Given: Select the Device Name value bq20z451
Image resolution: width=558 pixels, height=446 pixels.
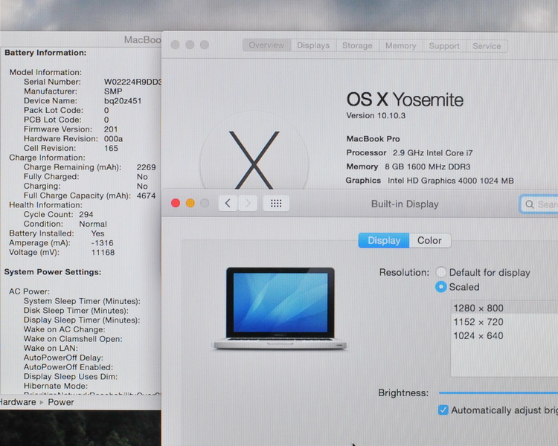Looking at the screenshot, I should tap(123, 100).
